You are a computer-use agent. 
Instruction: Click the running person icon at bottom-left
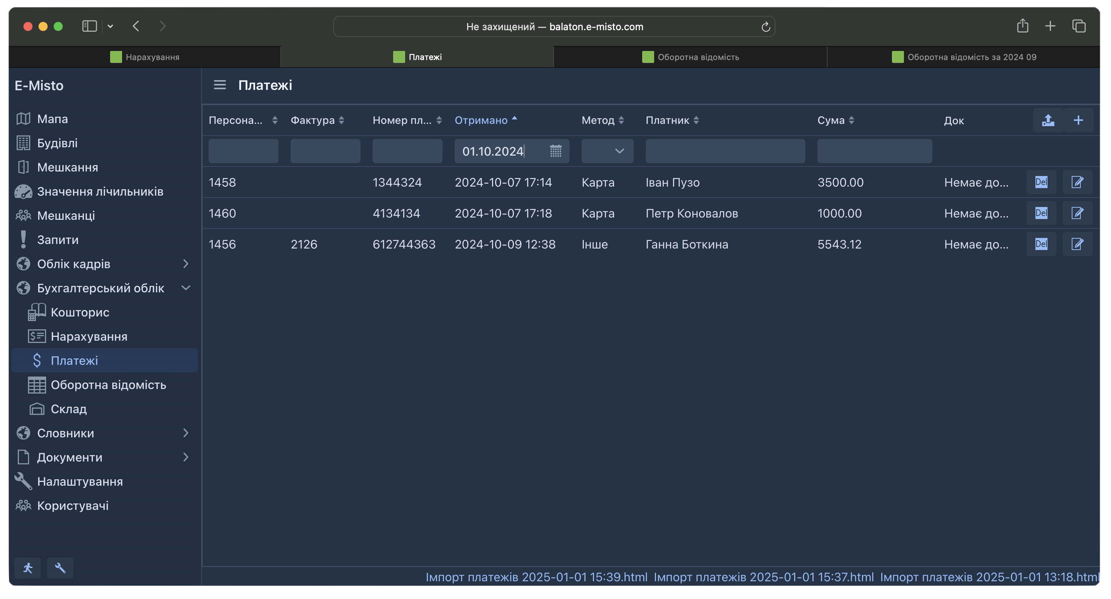click(x=28, y=568)
